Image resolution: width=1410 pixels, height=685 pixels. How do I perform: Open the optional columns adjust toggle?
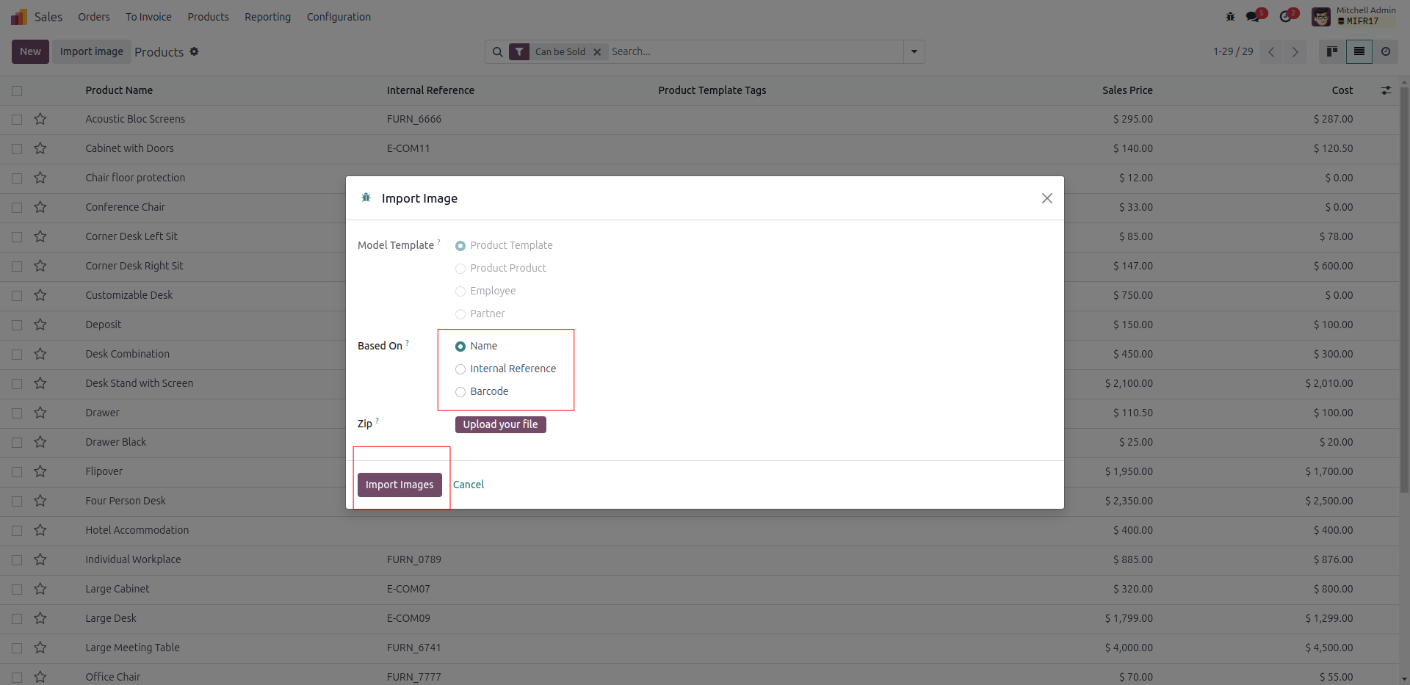click(x=1386, y=90)
